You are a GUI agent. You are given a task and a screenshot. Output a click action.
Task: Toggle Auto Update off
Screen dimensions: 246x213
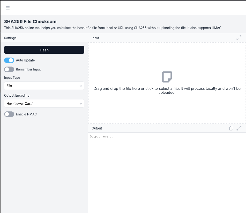pos(9,60)
